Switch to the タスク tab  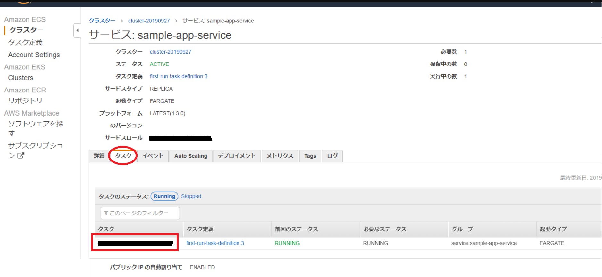(x=123, y=156)
